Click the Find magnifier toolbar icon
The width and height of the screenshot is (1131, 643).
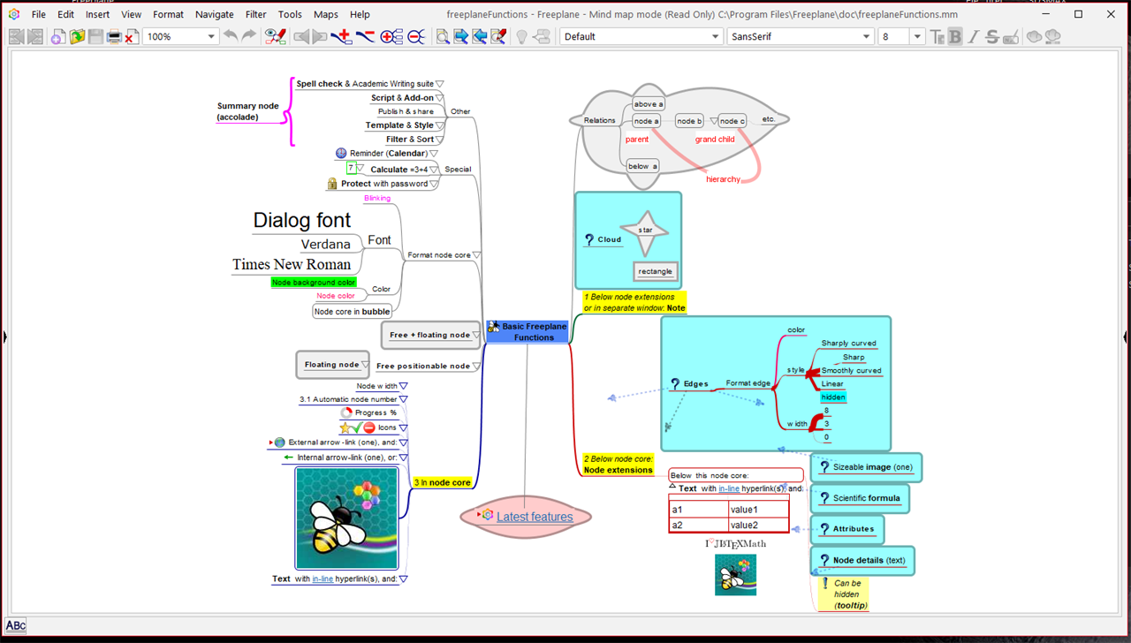(x=442, y=36)
